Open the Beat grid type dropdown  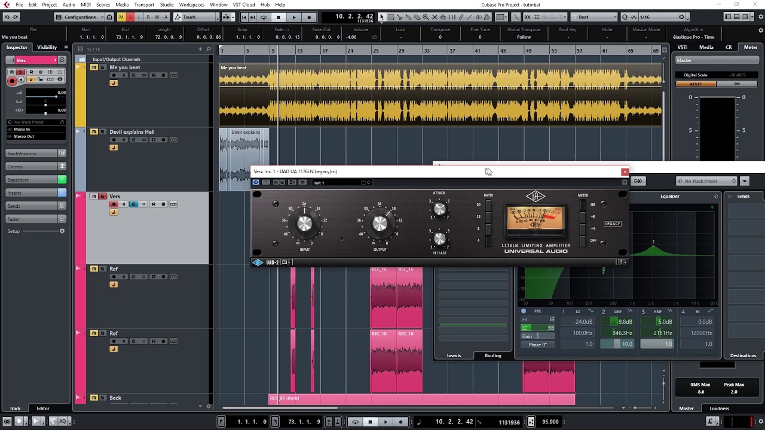[593, 17]
